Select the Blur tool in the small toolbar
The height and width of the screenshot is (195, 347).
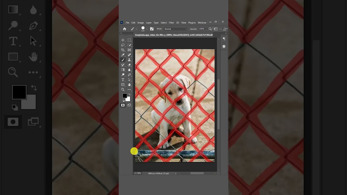pos(129,70)
